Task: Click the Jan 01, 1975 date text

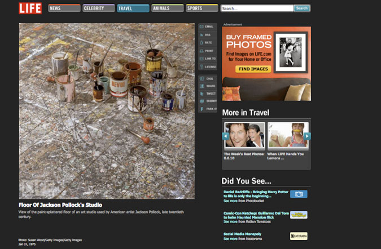Action: tap(27, 244)
